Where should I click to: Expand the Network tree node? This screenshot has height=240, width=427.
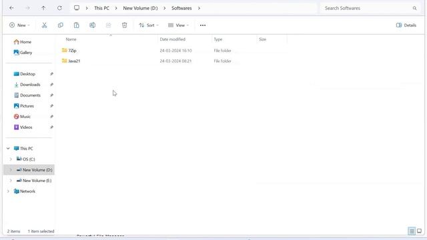[x=8, y=191]
